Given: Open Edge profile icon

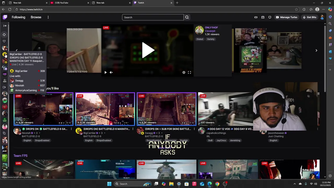Looking at the screenshot, I should tap(317, 9).
